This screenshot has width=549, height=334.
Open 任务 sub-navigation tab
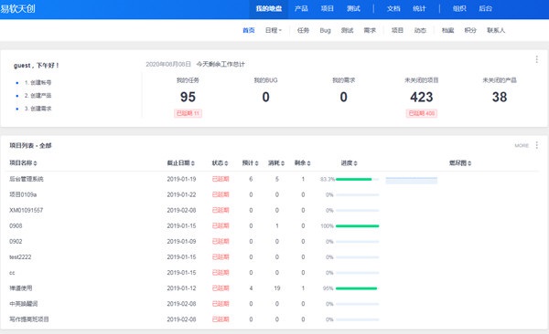(x=303, y=30)
